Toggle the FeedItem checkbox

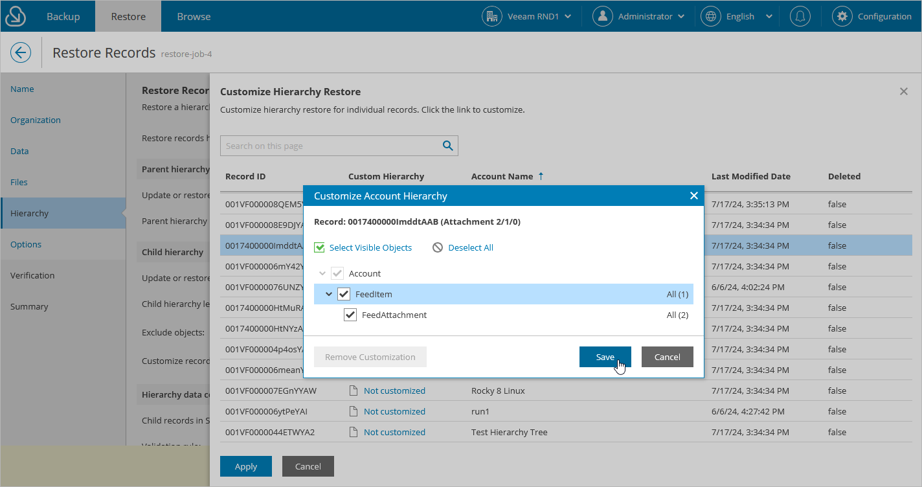point(344,294)
